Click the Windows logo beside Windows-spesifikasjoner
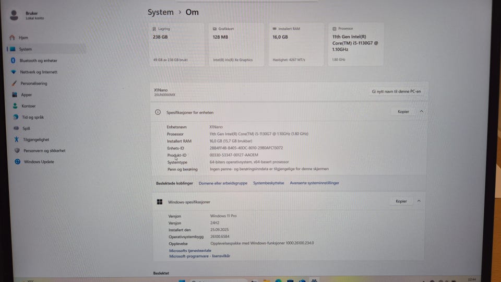 (160, 202)
